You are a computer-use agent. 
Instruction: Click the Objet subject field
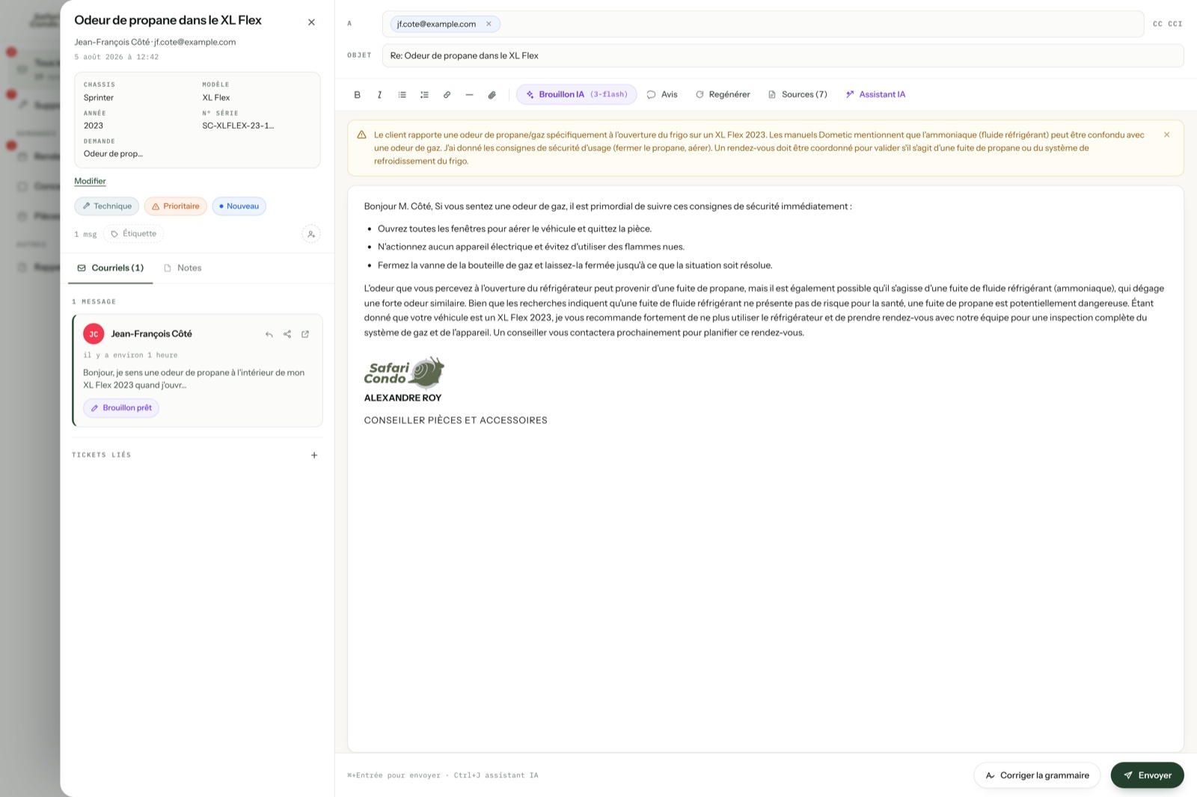click(783, 55)
